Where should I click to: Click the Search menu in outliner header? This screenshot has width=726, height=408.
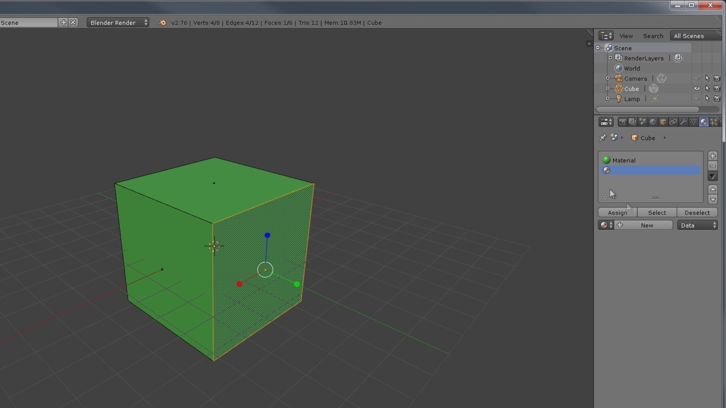coord(653,36)
